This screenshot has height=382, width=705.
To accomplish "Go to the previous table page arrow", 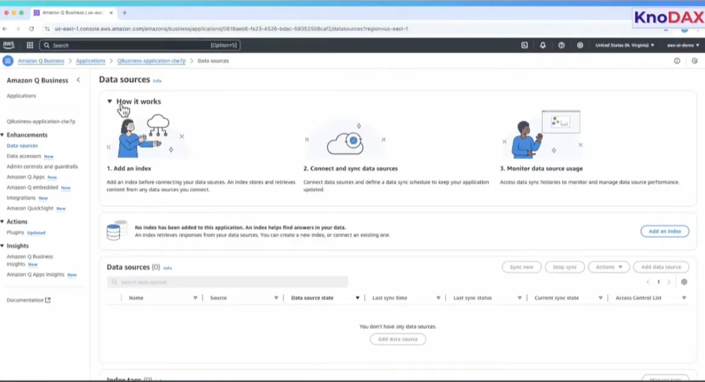I will point(648,282).
